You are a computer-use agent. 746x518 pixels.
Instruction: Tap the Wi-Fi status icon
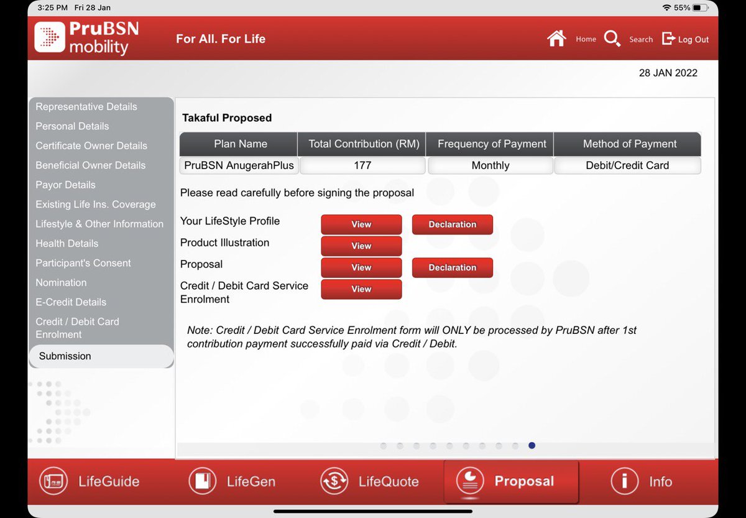667,7
